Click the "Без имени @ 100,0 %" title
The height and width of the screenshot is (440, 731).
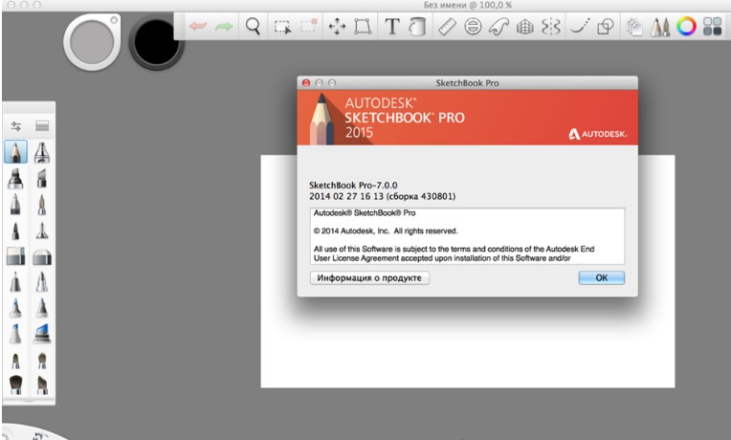[x=468, y=5]
